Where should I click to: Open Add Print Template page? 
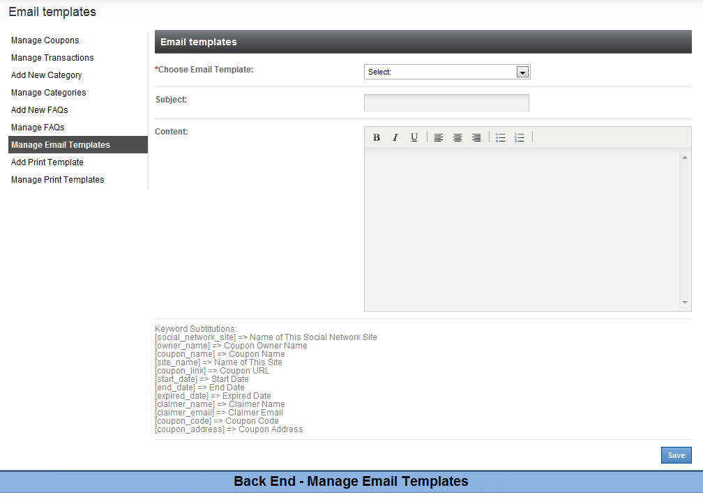click(x=47, y=162)
